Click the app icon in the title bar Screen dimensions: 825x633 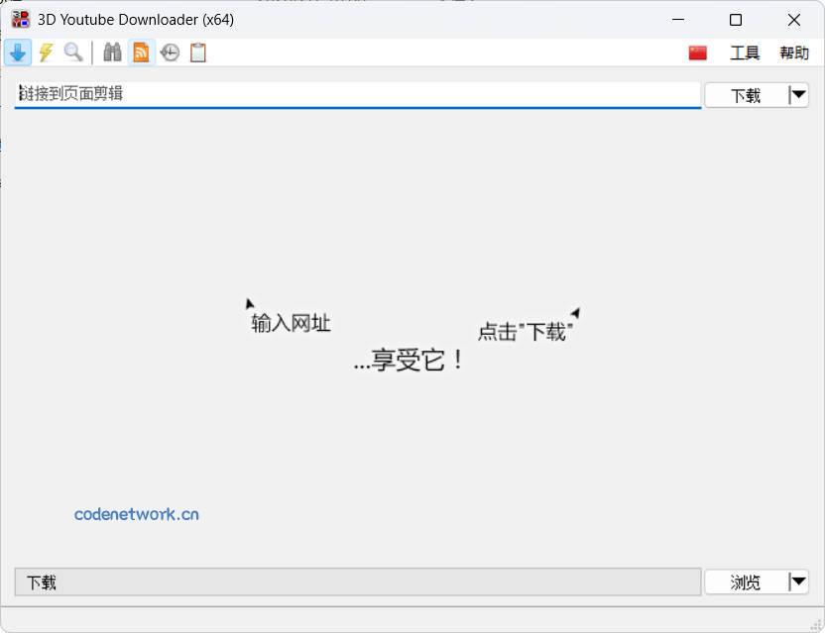[x=18, y=18]
